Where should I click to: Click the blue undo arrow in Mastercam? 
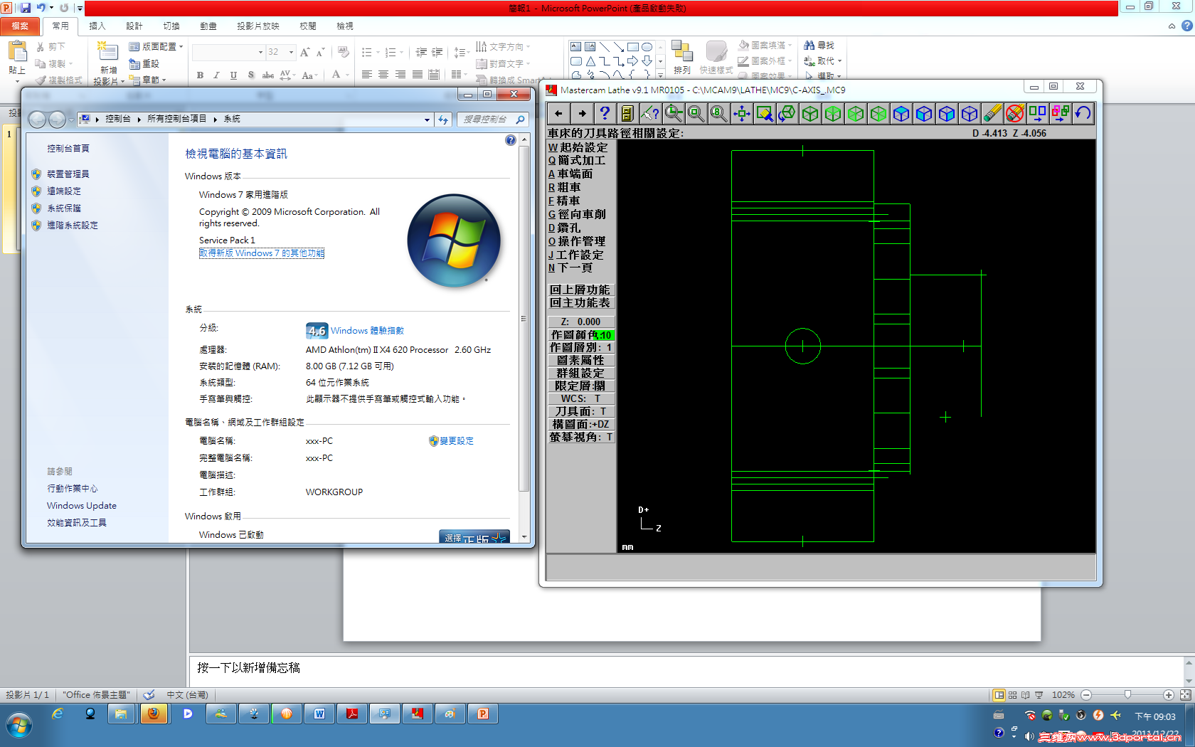pyautogui.click(x=1083, y=113)
